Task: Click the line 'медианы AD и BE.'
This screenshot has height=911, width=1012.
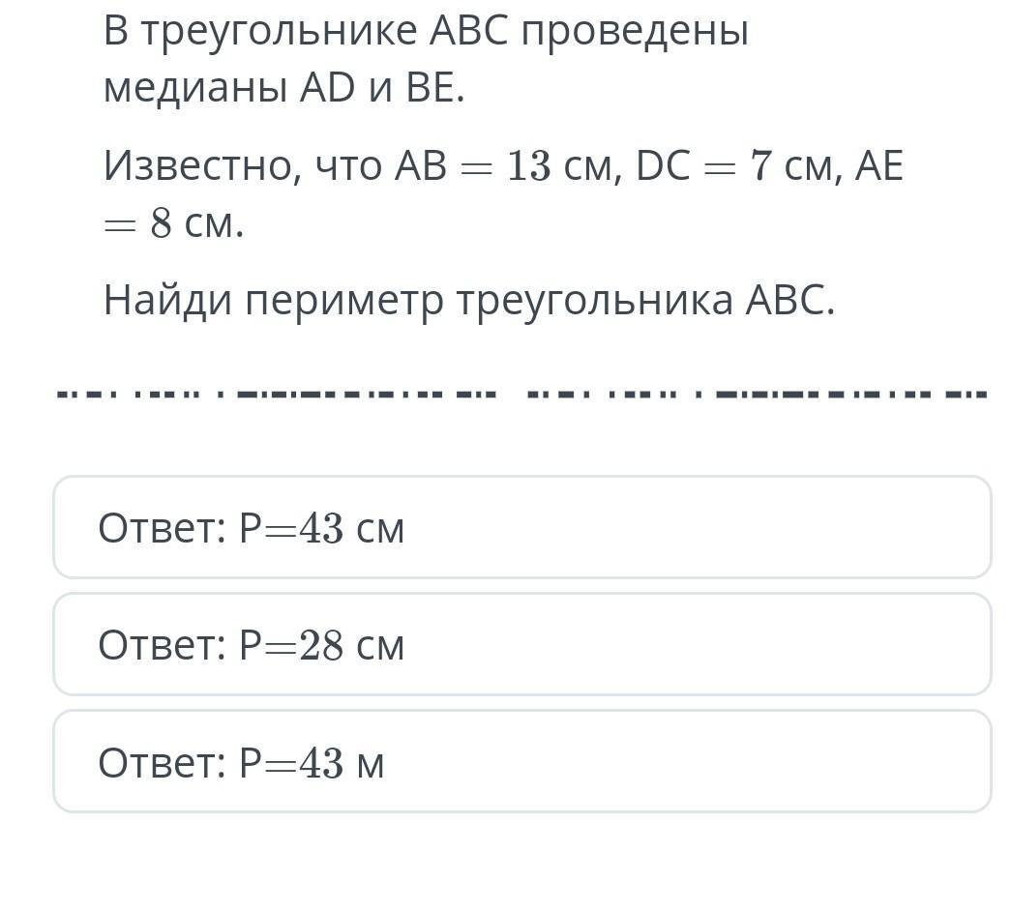Action: coord(283,89)
